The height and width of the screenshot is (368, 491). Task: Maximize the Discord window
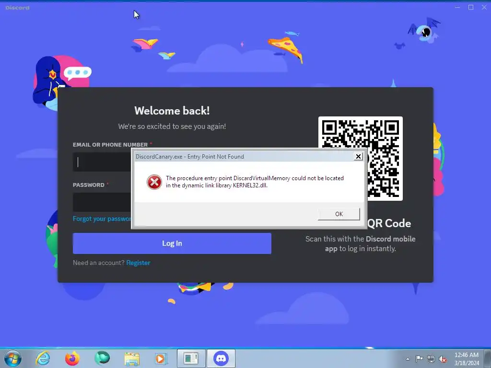pos(471,7)
